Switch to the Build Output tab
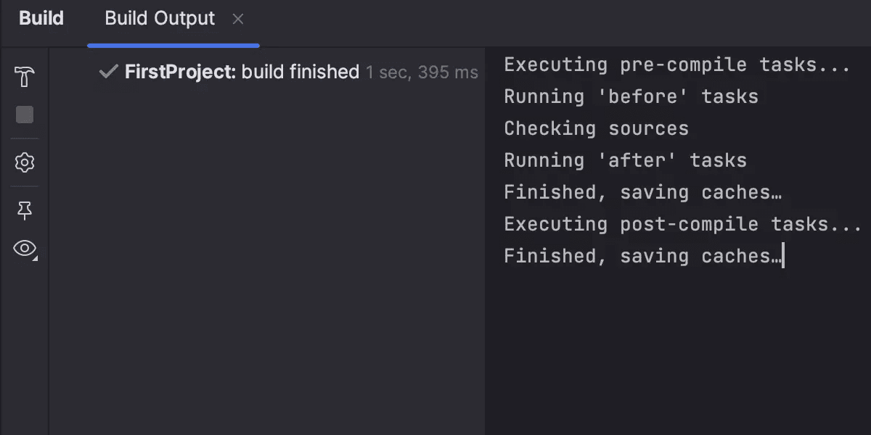 click(x=159, y=19)
